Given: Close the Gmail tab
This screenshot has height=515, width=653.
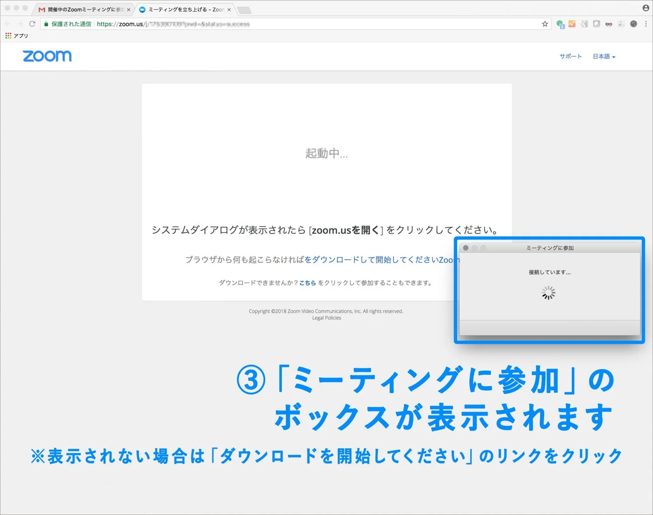Looking at the screenshot, I should pyautogui.click(x=129, y=9).
